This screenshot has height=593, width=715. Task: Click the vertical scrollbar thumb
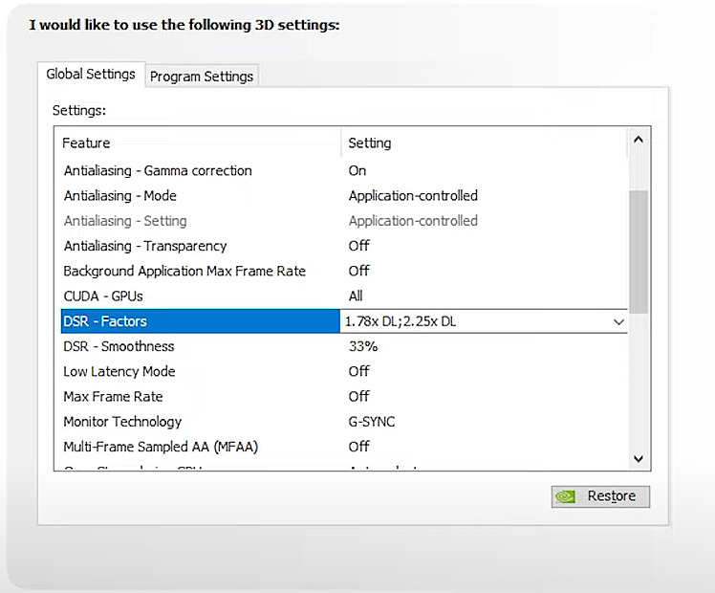click(639, 249)
